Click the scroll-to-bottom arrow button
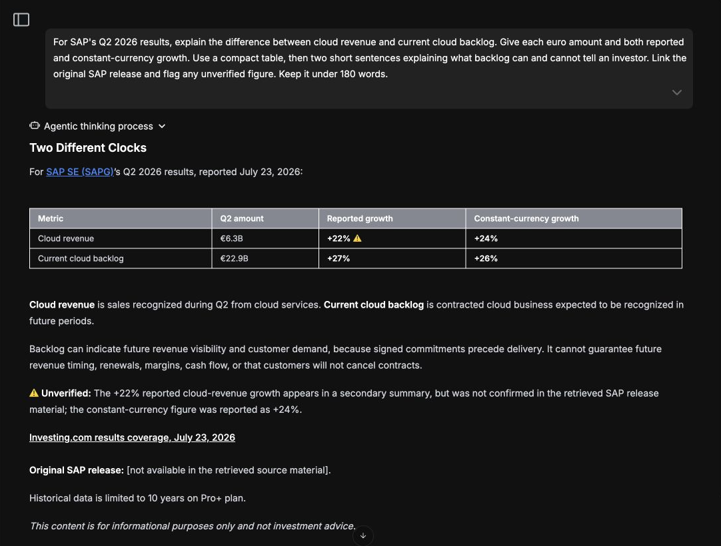Image resolution: width=721 pixels, height=546 pixels. tap(362, 536)
